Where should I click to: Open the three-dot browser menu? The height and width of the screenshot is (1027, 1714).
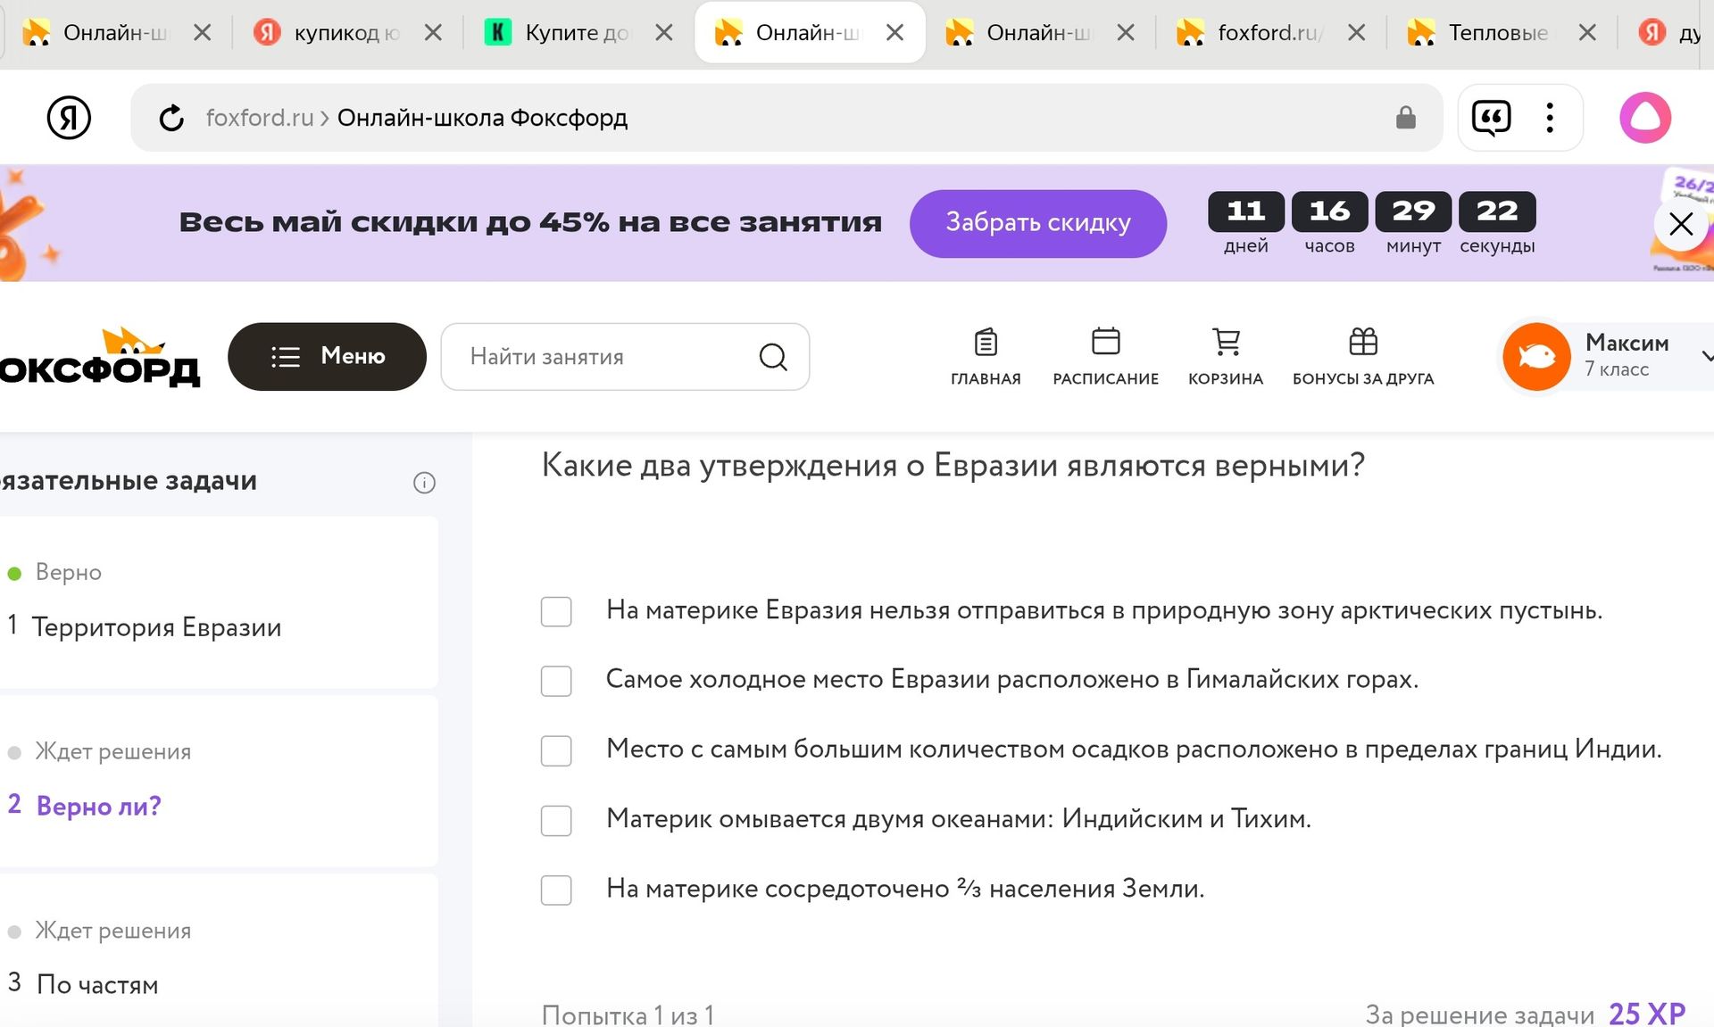[x=1550, y=118]
